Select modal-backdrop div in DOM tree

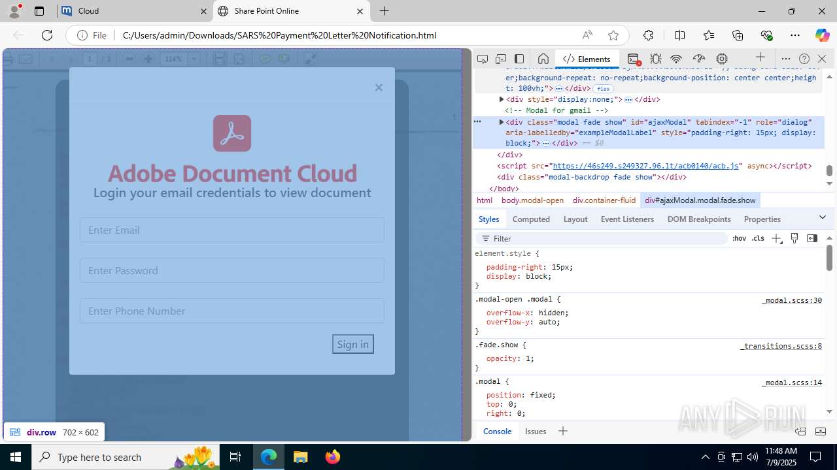(x=592, y=177)
